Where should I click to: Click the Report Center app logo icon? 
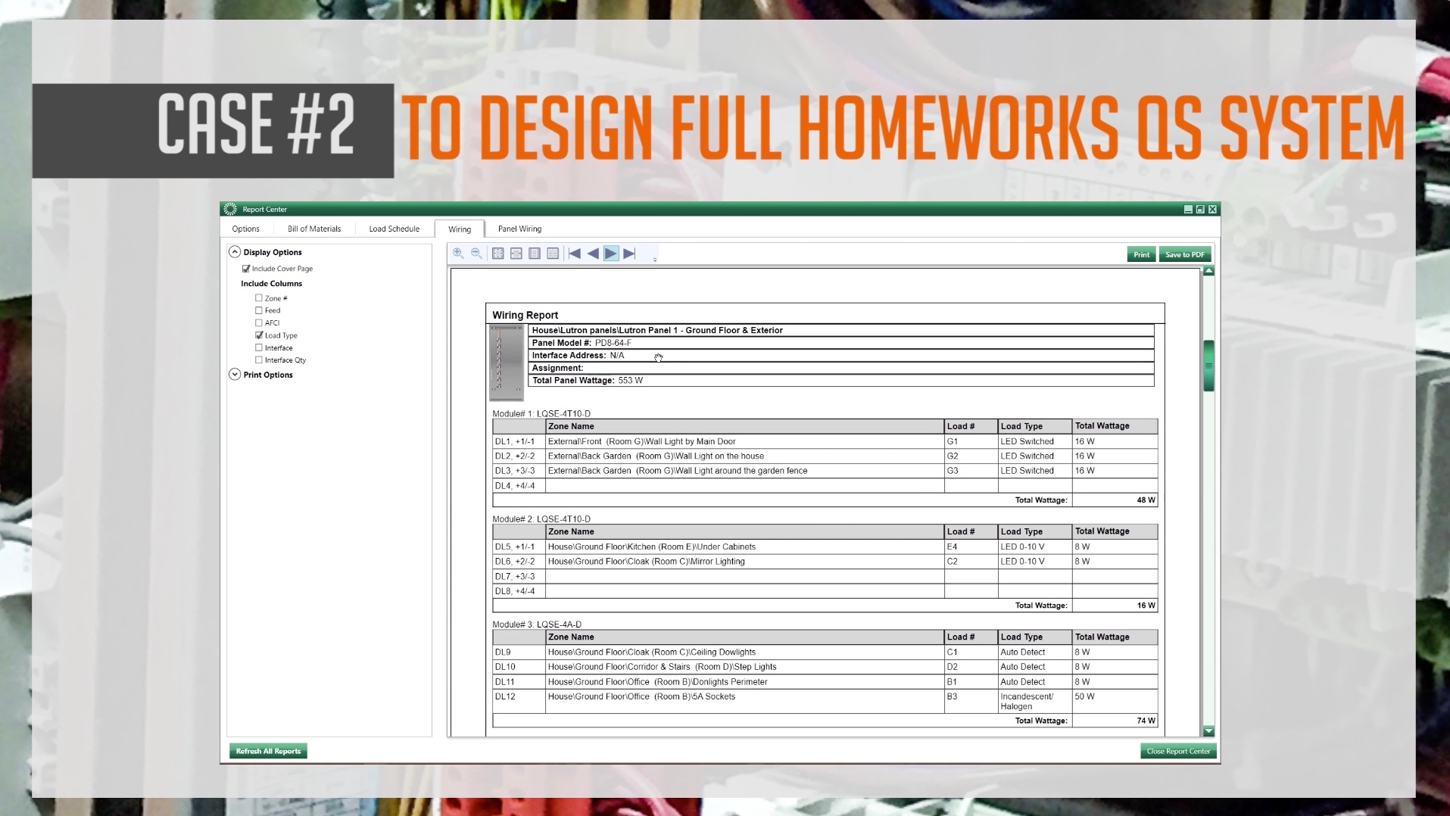230,209
